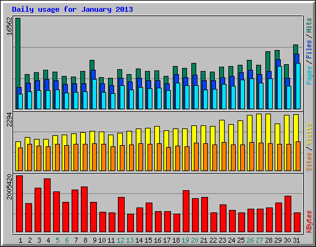Click day 23 on the x-axis
This screenshot has width=316, height=247.
point(222,240)
